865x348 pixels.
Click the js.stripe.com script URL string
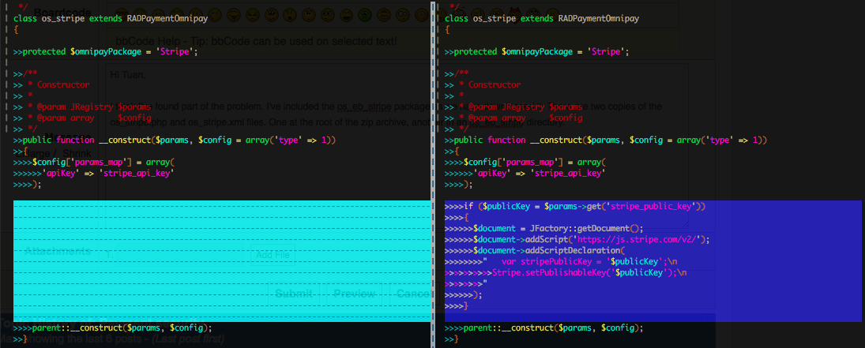641,239
